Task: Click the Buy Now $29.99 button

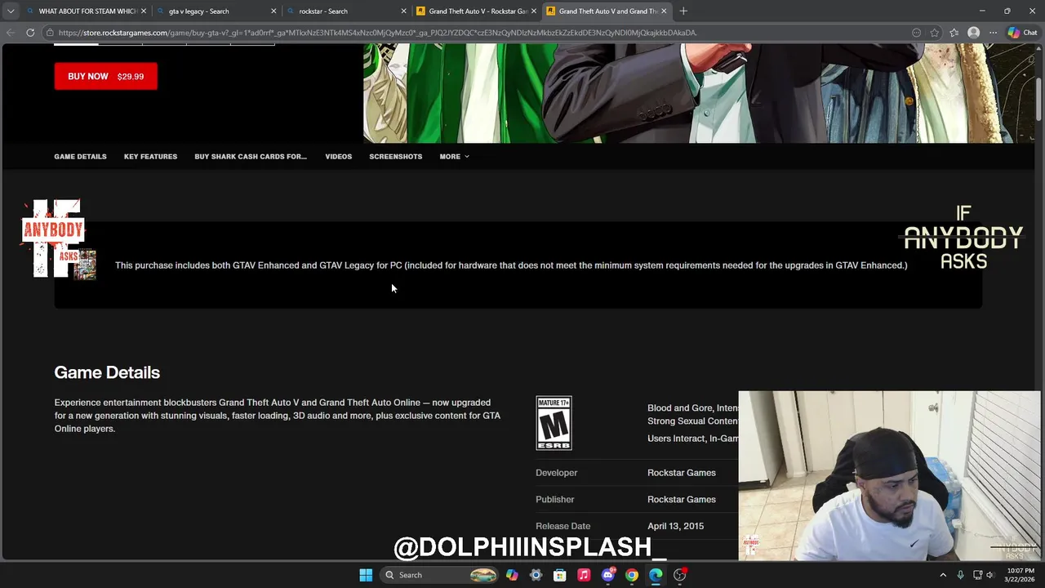Action: click(x=105, y=76)
